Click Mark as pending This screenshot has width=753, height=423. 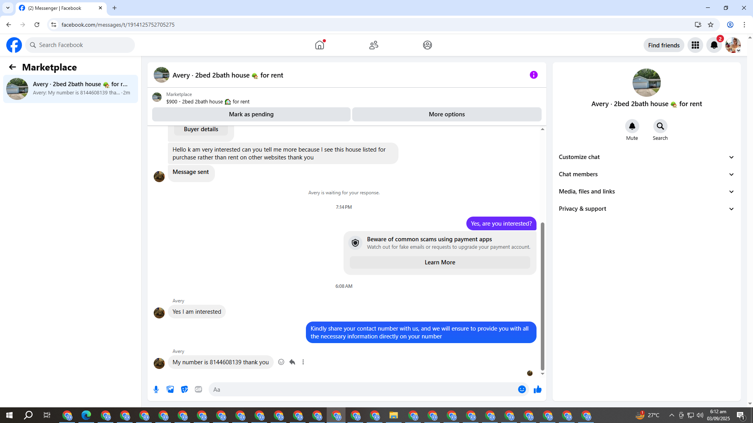pyautogui.click(x=251, y=114)
